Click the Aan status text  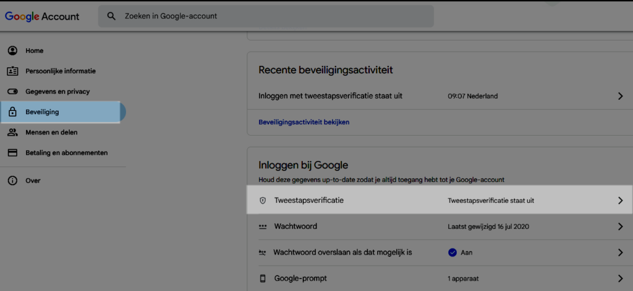pyautogui.click(x=467, y=253)
